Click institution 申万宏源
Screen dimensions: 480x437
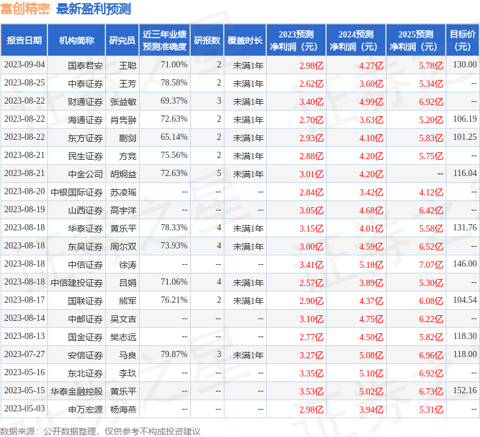[85, 409]
